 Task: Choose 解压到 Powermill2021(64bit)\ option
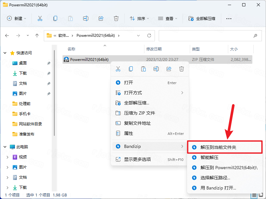pyautogui.click(x=225, y=168)
